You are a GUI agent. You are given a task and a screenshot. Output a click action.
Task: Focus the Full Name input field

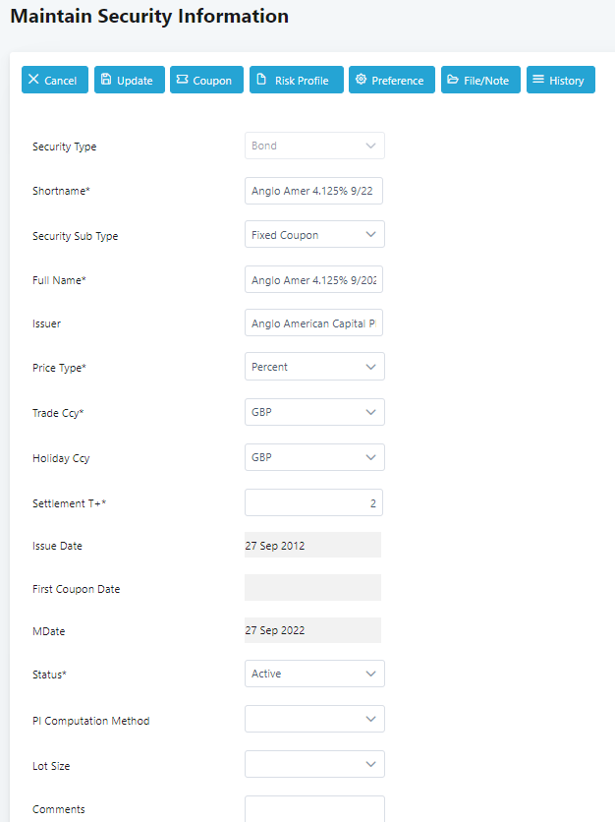tap(313, 279)
